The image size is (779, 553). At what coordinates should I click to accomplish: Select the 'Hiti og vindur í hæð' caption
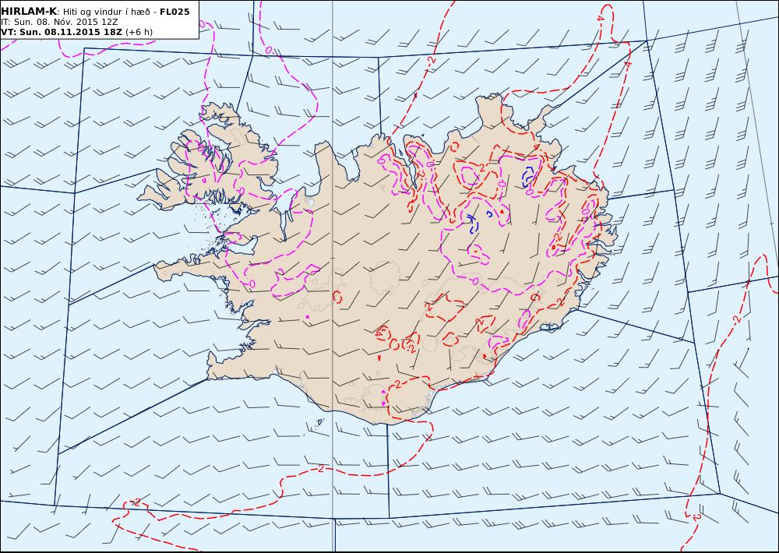pos(106,12)
